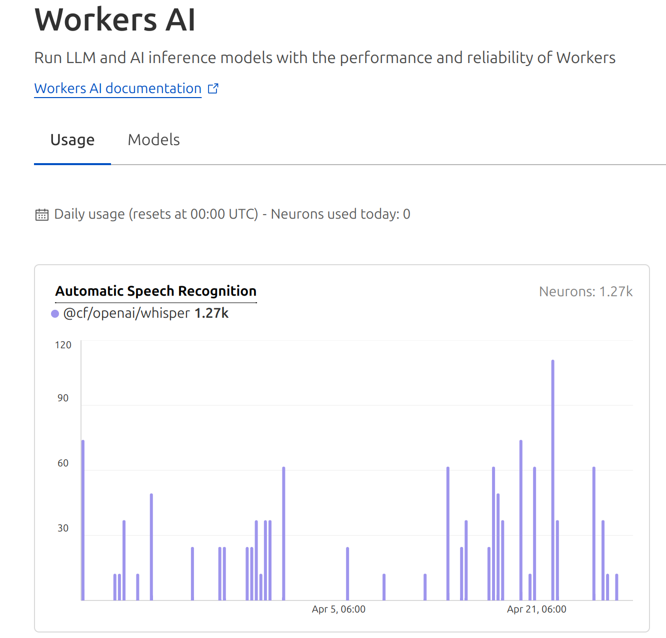Click the tallest bar in the chart

click(552, 480)
